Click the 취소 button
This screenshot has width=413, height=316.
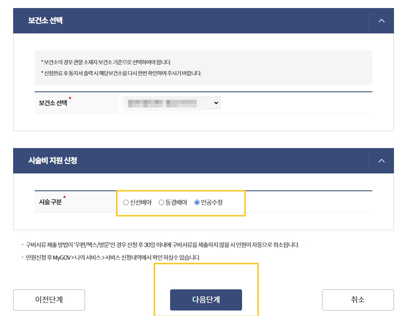tap(358, 300)
